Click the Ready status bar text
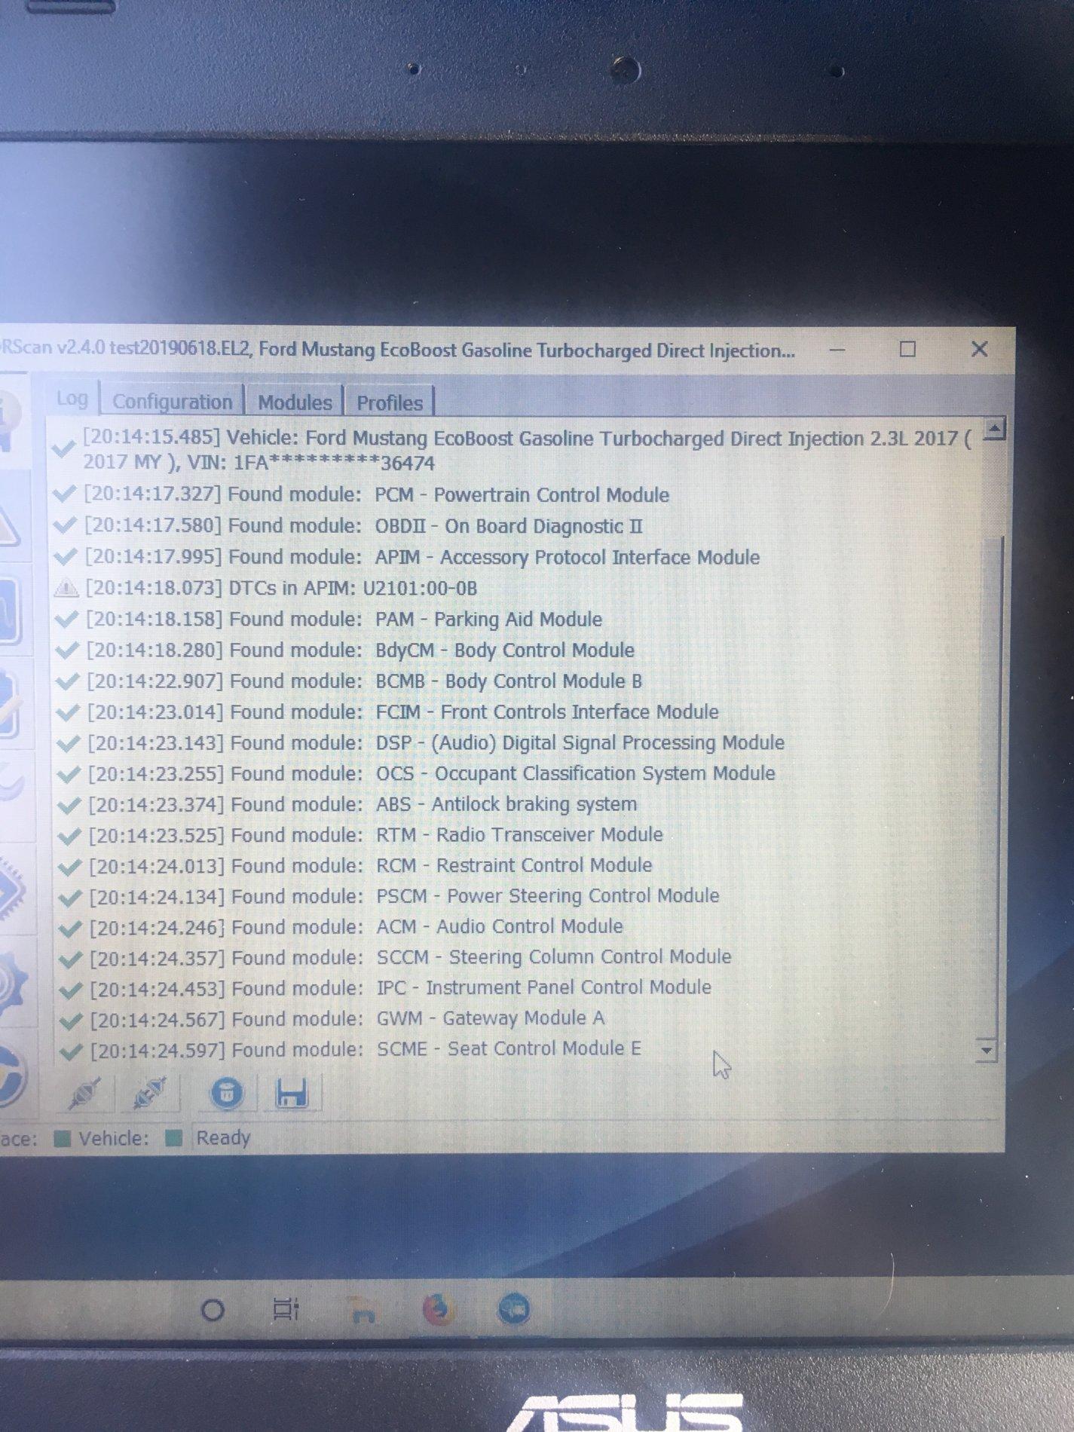1074x1432 pixels. pyautogui.click(x=222, y=1137)
